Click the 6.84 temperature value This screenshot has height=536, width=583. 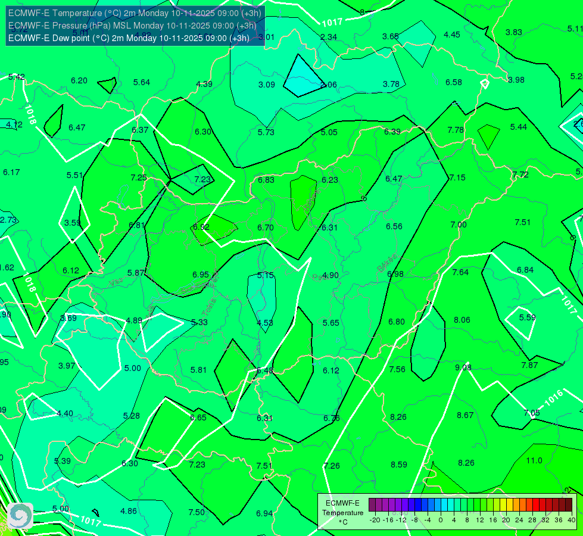525,270
